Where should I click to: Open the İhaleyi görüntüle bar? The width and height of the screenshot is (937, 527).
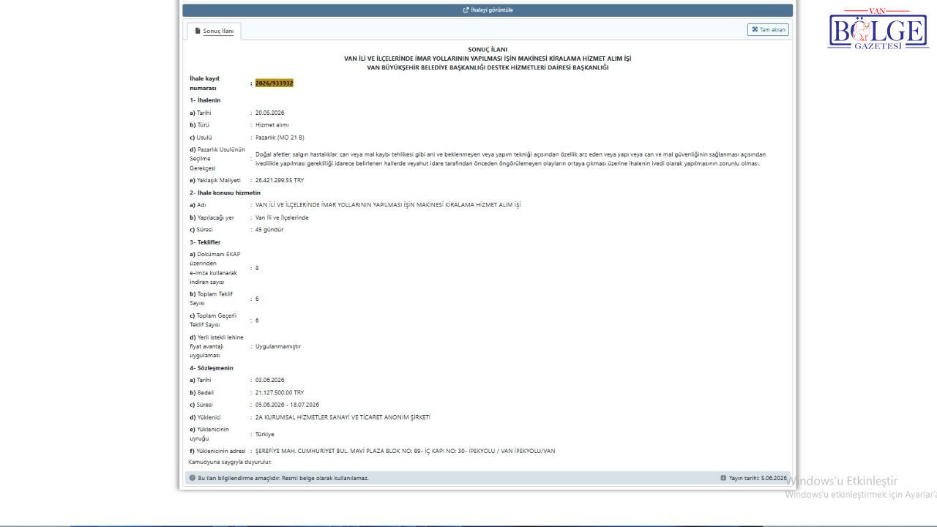click(x=488, y=10)
